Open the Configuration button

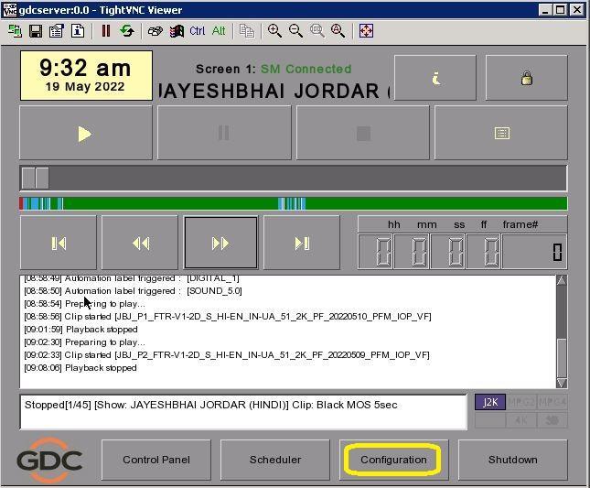click(x=393, y=460)
